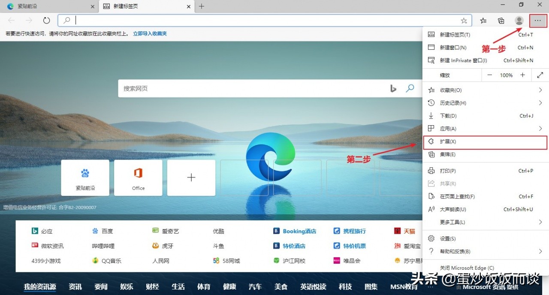
Task: Expand the 历史记录 submenu chevron
Action: [x=540, y=103]
